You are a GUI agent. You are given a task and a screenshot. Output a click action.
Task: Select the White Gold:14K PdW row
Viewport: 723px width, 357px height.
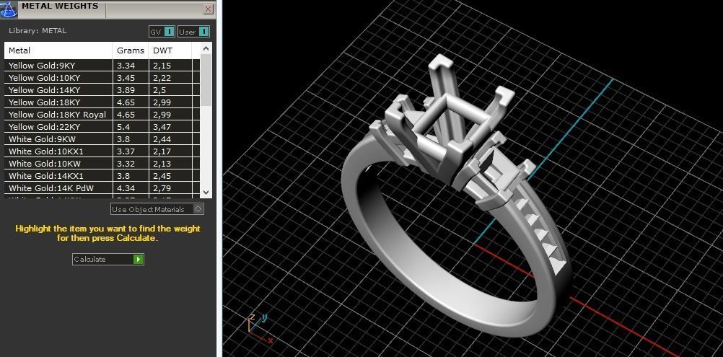pyautogui.click(x=102, y=188)
